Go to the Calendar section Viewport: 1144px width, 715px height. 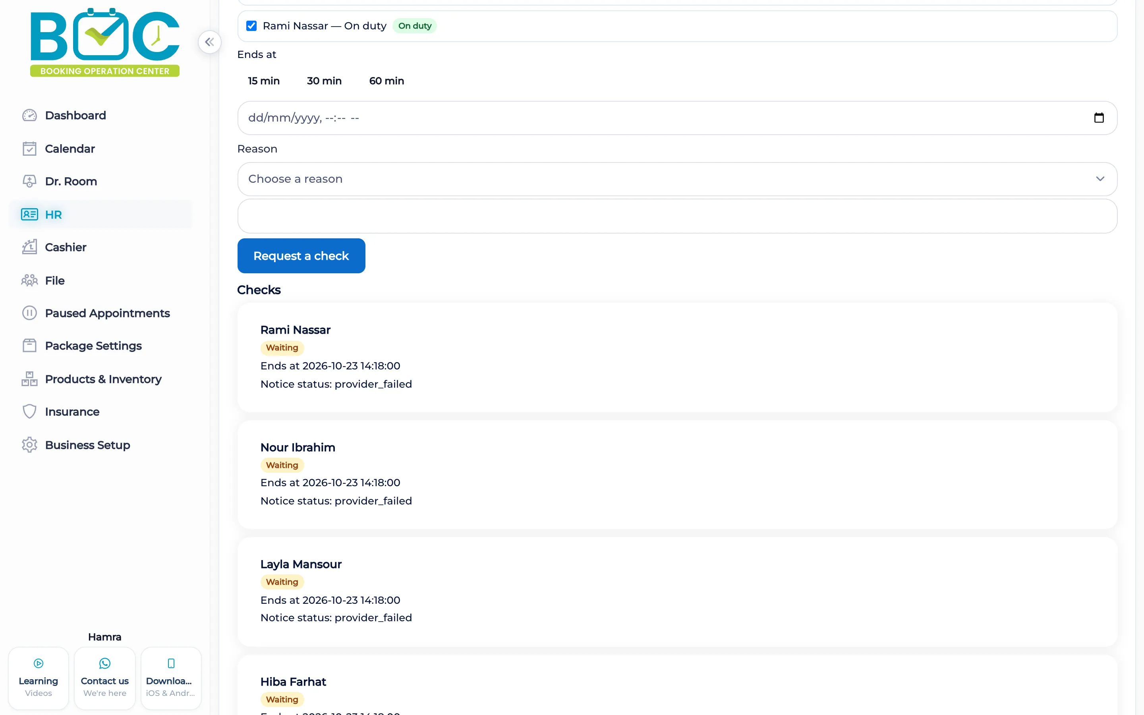(x=100, y=149)
